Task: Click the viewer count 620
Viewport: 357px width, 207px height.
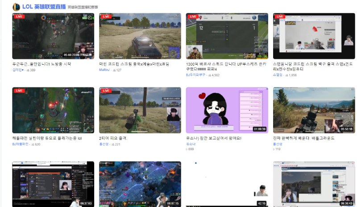Action: pyautogui.click(x=36, y=145)
